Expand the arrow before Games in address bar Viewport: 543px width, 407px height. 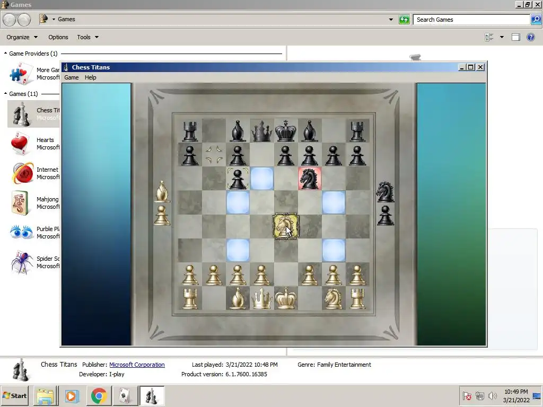tap(54, 20)
